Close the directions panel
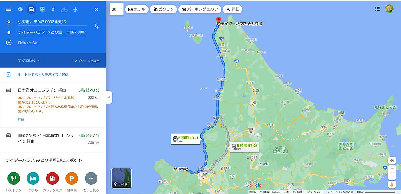401x194 pixels. (97, 9)
